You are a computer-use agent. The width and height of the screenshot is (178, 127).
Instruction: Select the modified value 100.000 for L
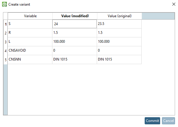[75, 42]
